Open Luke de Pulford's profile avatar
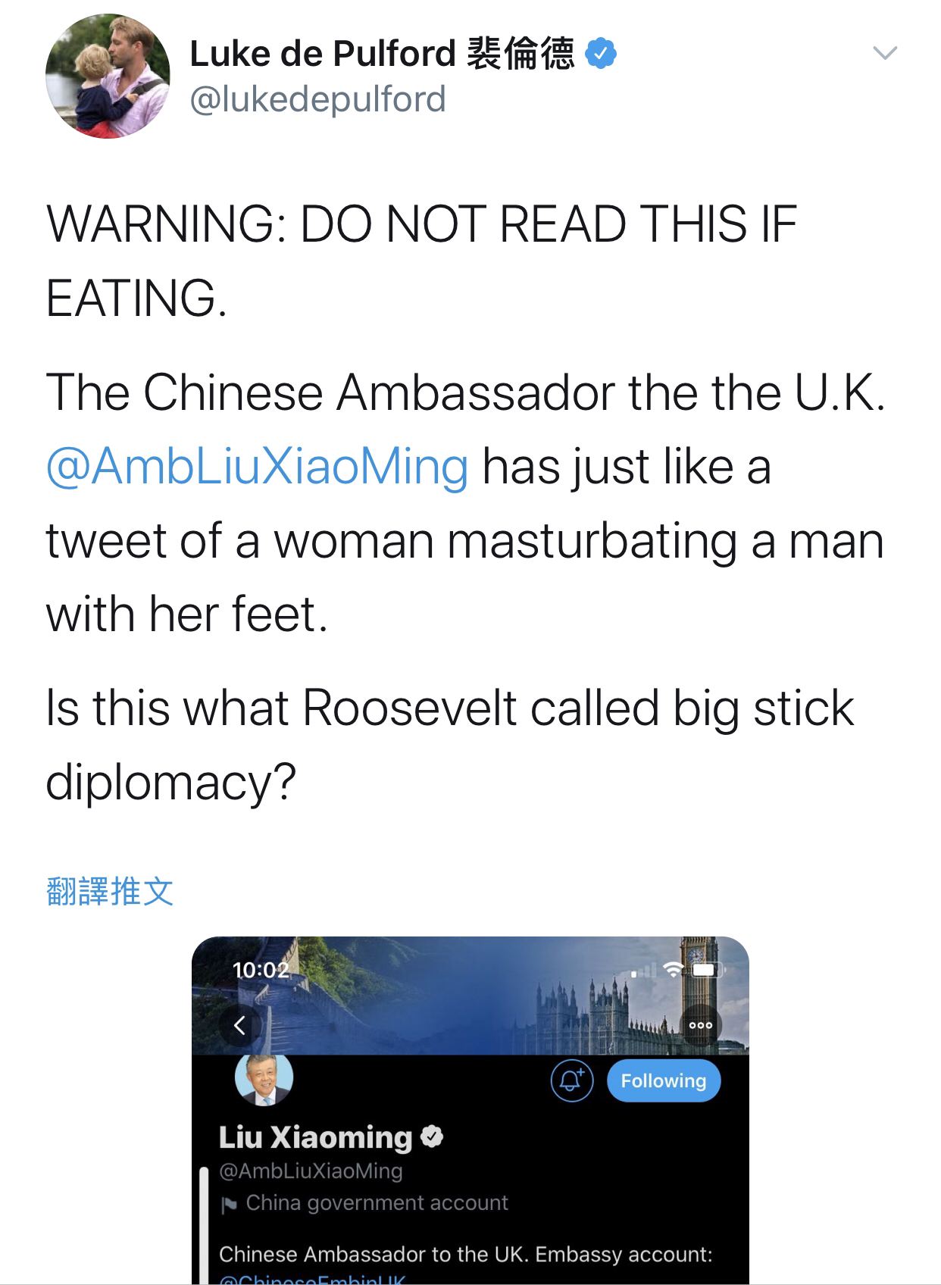This screenshot has width=941, height=1285. tap(108, 76)
